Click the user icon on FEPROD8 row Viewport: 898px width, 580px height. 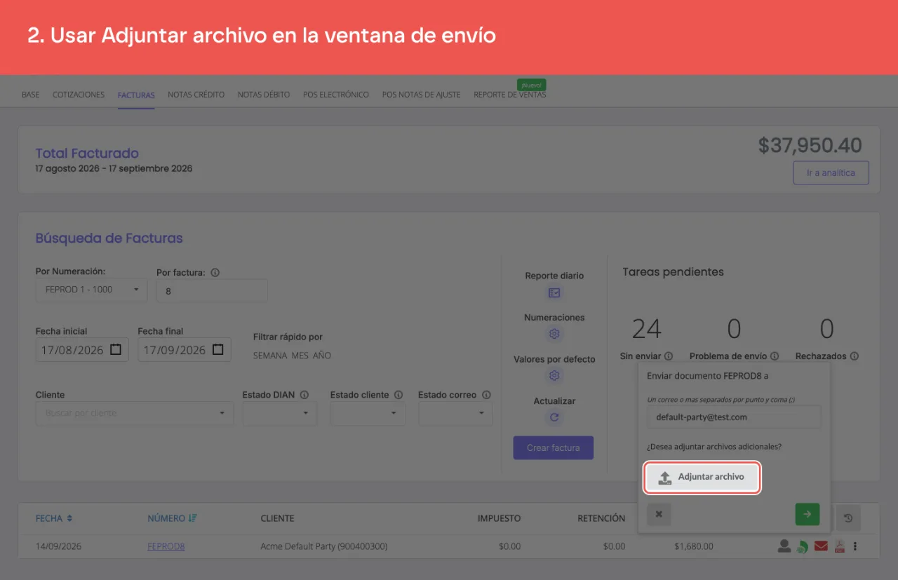pos(784,546)
